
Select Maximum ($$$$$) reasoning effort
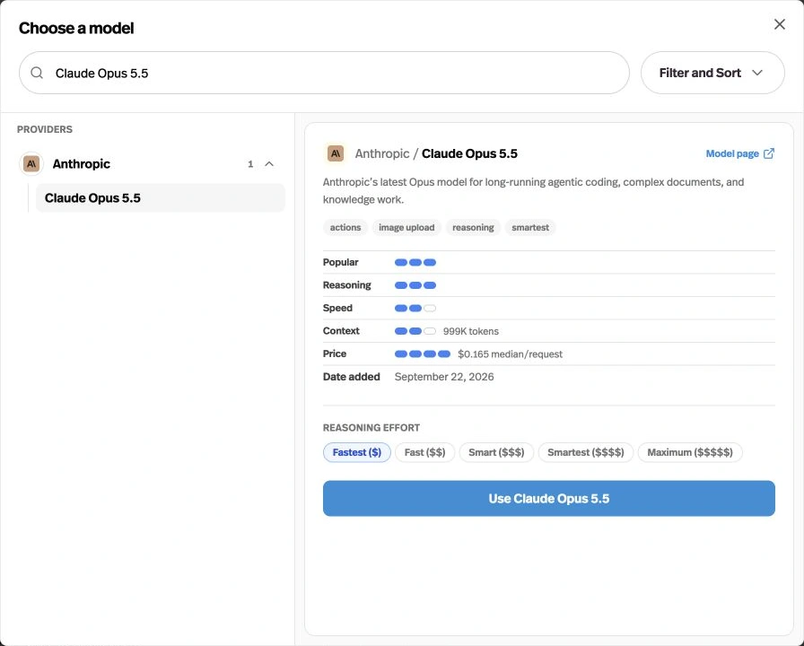tap(690, 452)
